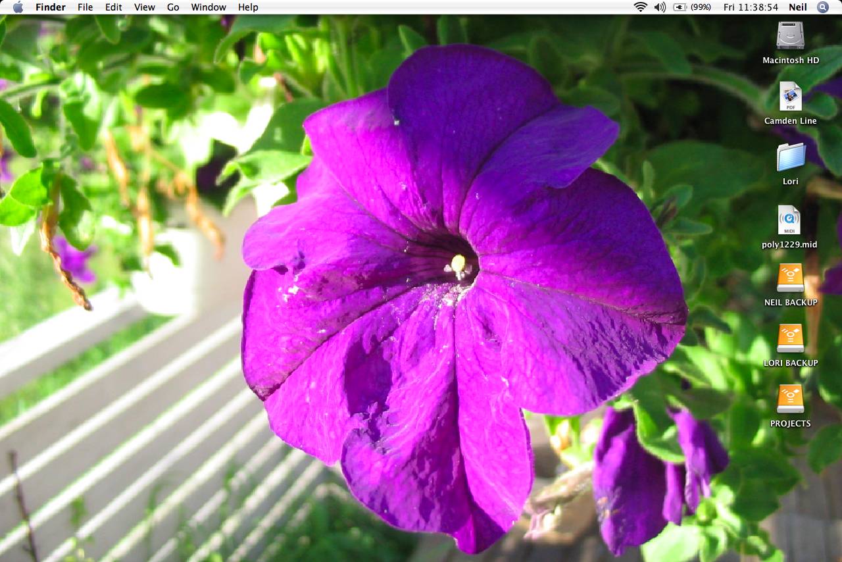Open the Apple menu
This screenshot has width=842, height=562.
(18, 7)
